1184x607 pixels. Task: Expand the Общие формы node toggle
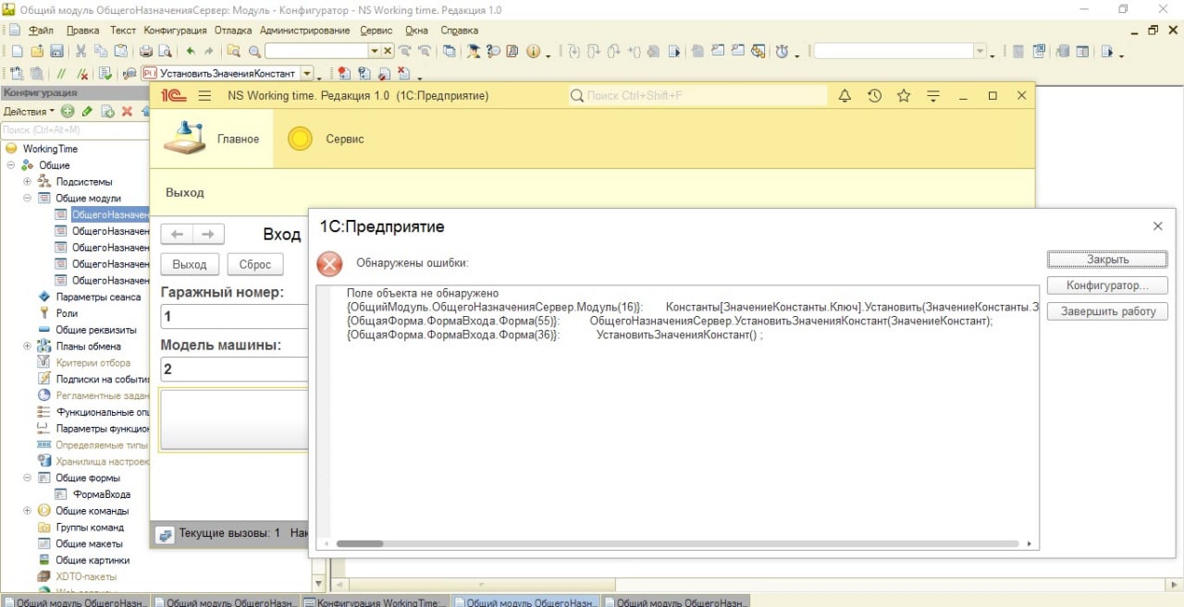tap(28, 478)
